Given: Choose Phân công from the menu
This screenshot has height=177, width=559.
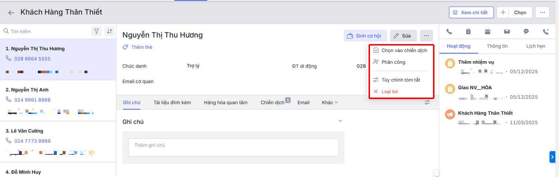Looking at the screenshot, I should [x=393, y=62].
